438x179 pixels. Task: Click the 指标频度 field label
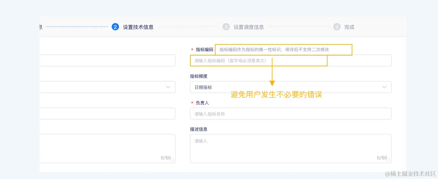pos(199,76)
